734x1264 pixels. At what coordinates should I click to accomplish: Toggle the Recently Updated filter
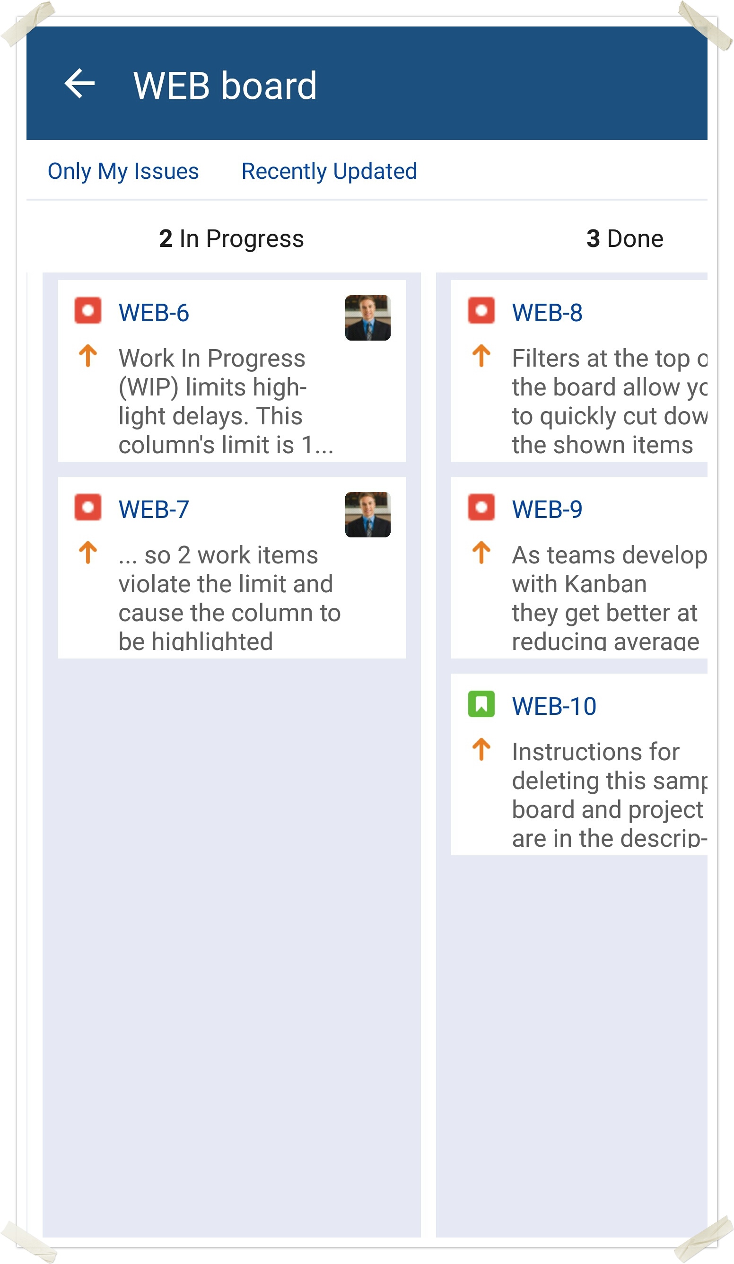coord(329,171)
